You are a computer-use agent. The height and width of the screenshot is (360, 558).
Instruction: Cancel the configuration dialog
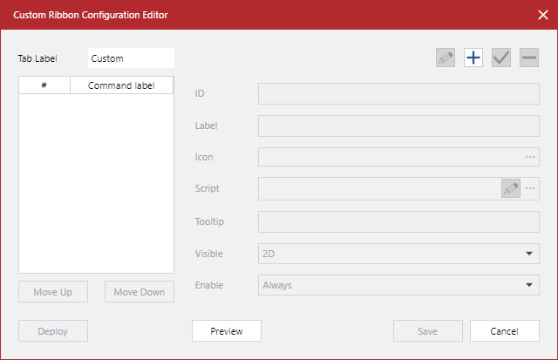coord(505,331)
